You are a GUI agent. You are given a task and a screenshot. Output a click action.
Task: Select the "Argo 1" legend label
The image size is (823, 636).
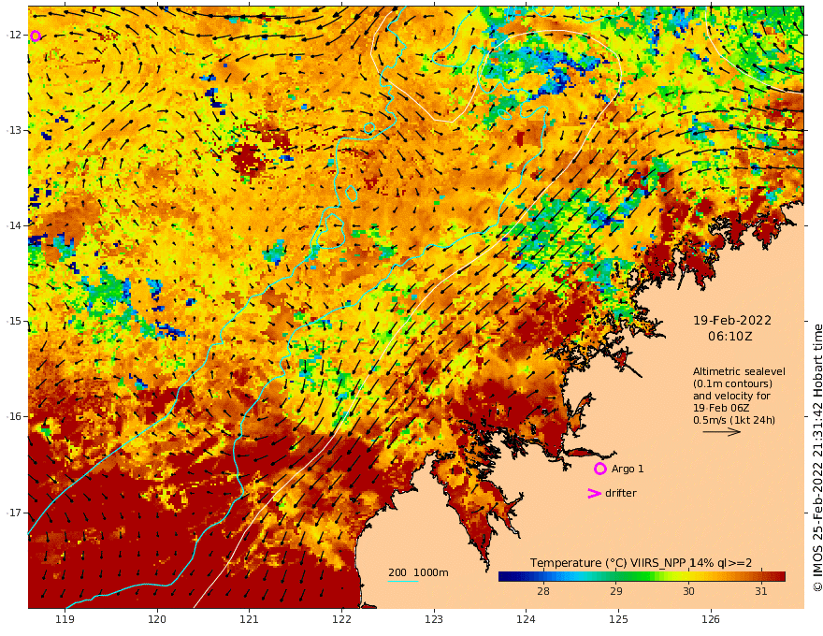pos(628,469)
